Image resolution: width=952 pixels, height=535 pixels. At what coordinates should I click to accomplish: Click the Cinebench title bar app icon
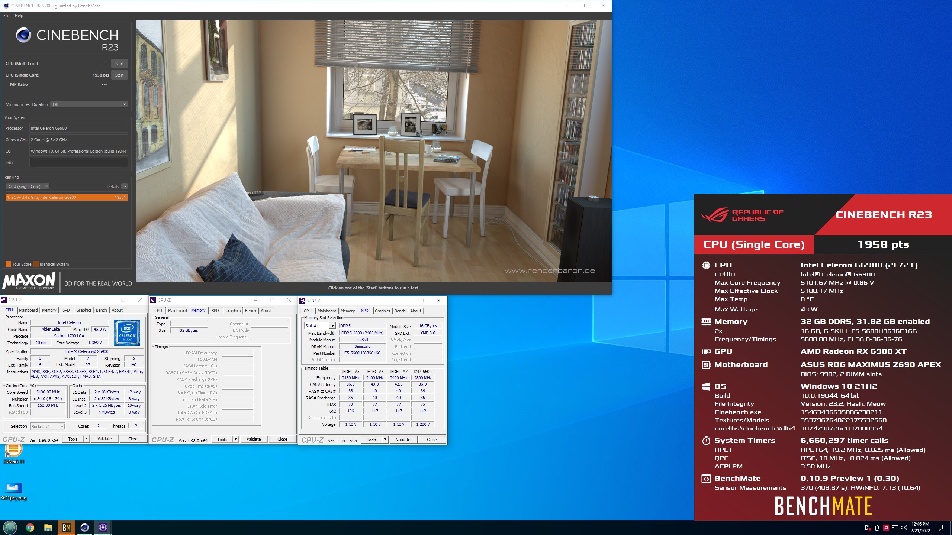[x=6, y=6]
